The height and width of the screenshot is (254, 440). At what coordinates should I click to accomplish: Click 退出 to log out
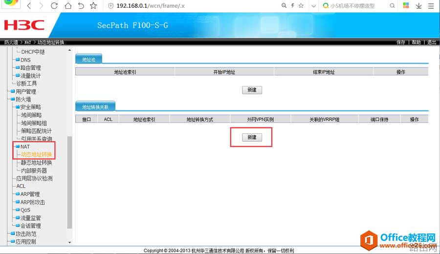click(x=432, y=42)
